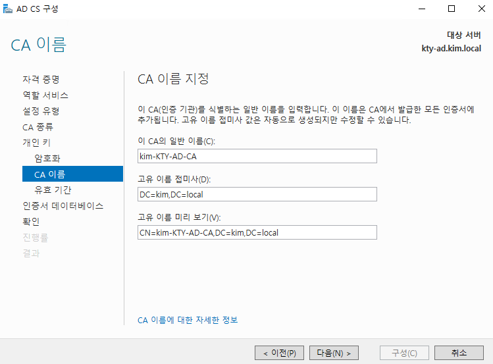Minimize the AD CS 구성 window
The height and width of the screenshot is (364, 493).
[x=422, y=9]
